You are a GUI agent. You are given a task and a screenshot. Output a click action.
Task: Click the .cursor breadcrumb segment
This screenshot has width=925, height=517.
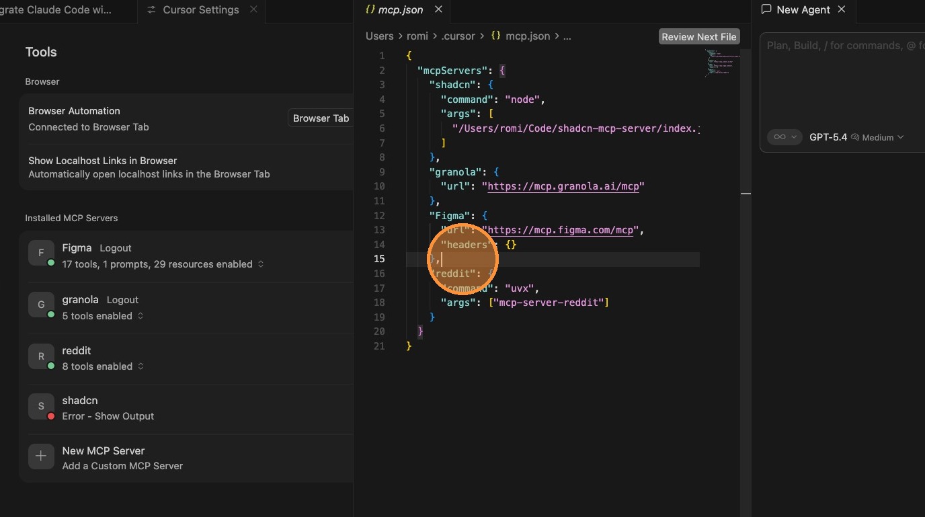pyautogui.click(x=458, y=36)
